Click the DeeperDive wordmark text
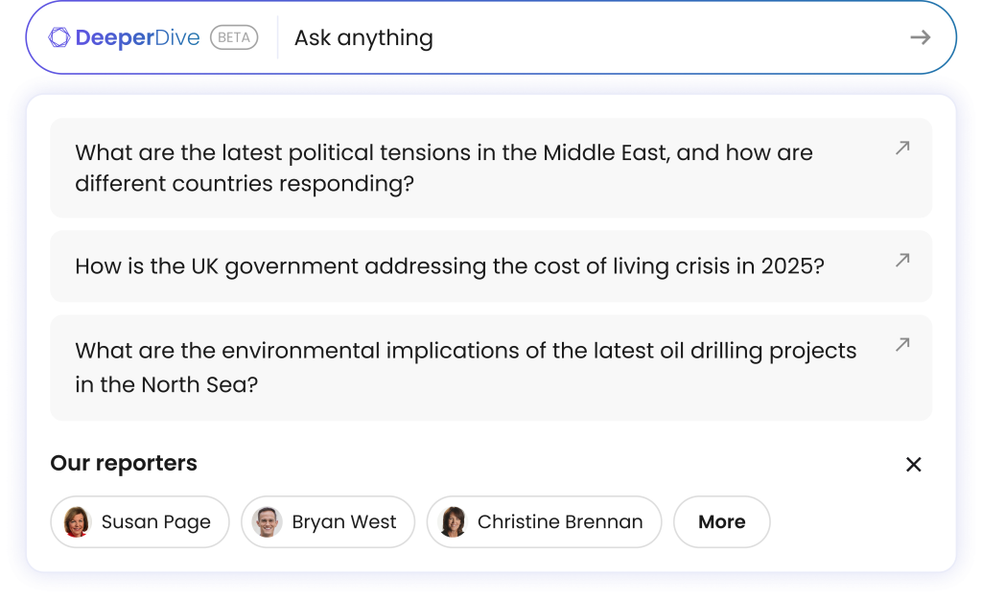 [x=137, y=37]
